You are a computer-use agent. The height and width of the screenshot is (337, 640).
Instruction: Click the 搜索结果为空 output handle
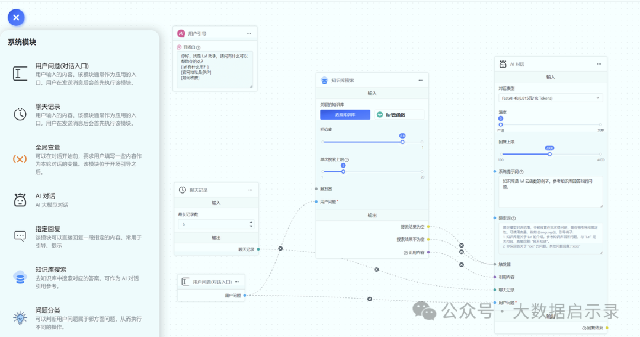click(428, 226)
